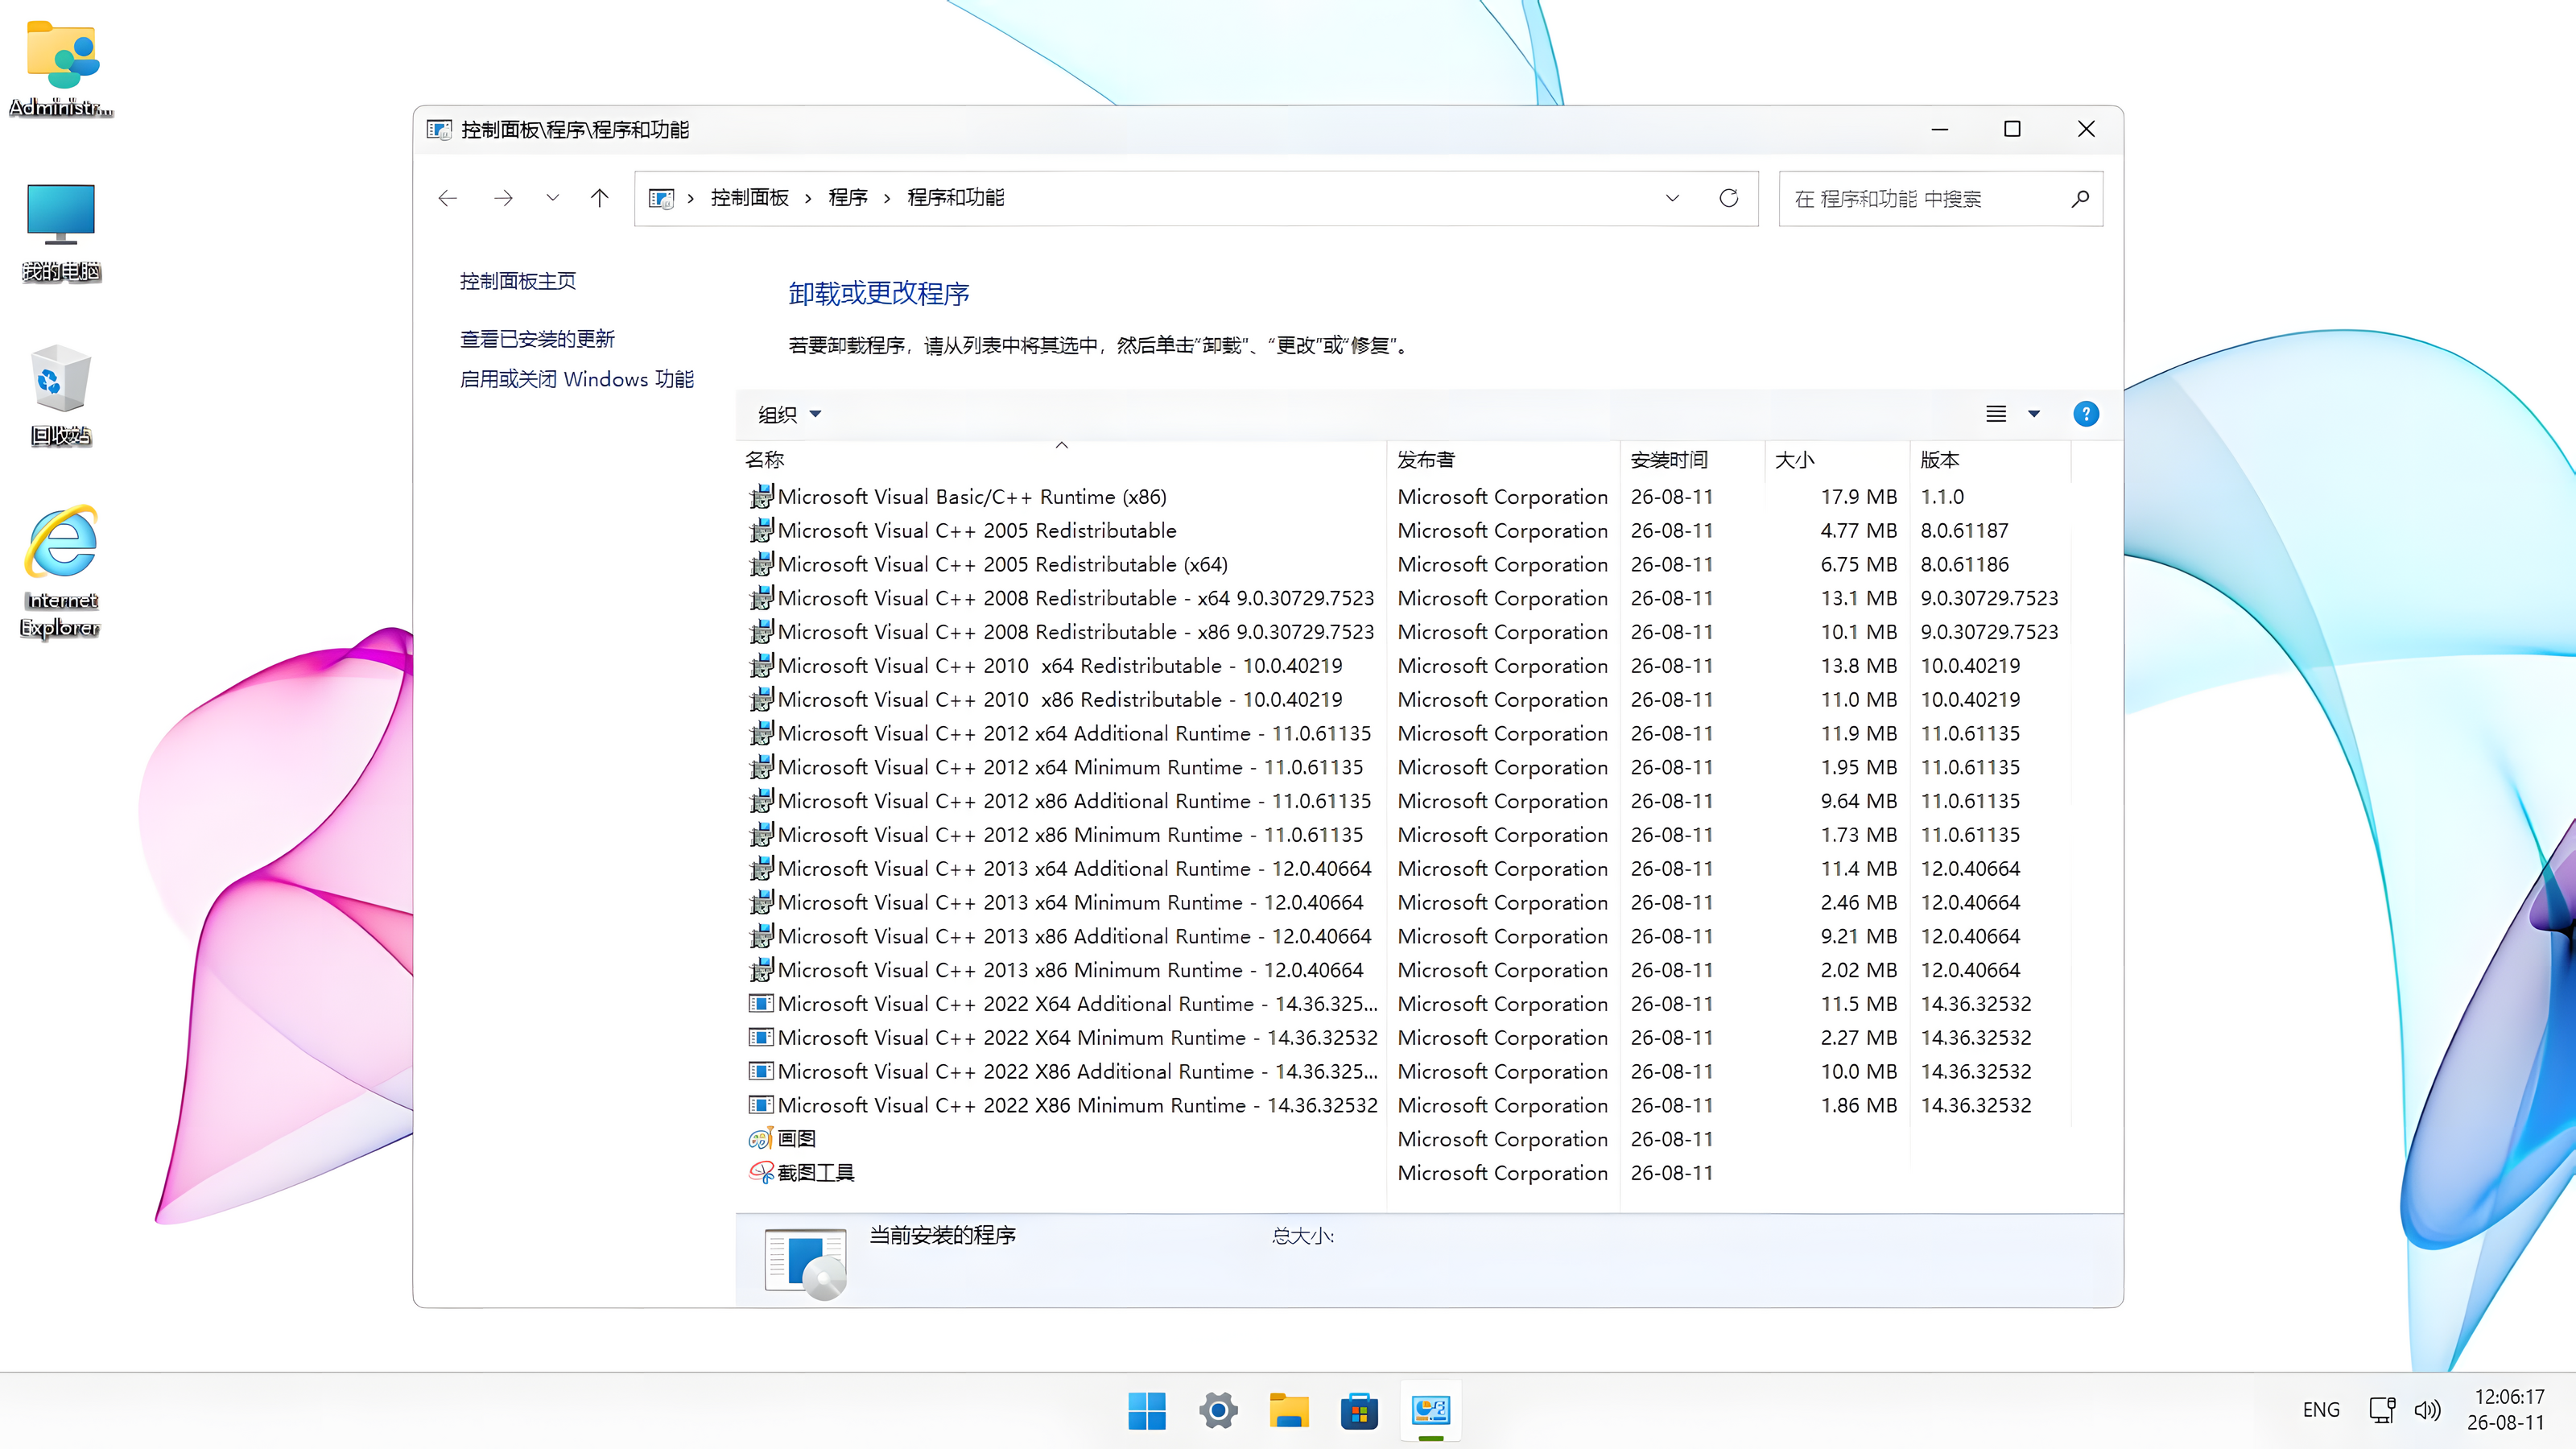This screenshot has height=1449, width=2576.
Task: Select Microsoft Visual C++ 2005 Redistributable (x64)
Action: [1404, 565]
